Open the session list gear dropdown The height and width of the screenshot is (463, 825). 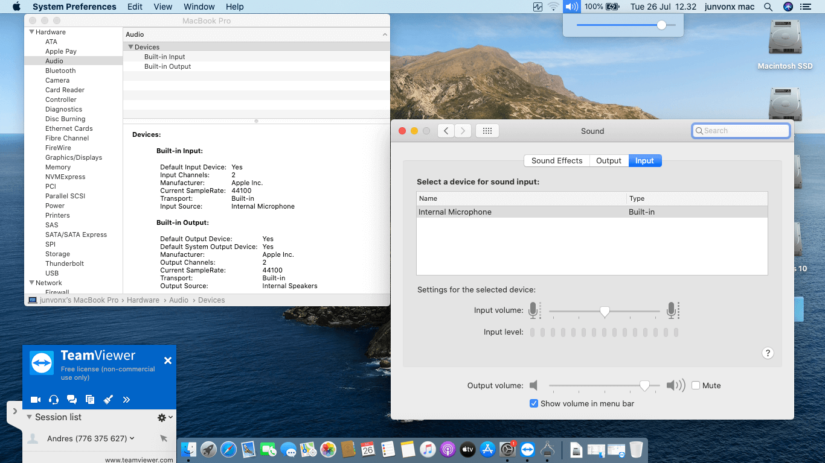(164, 417)
